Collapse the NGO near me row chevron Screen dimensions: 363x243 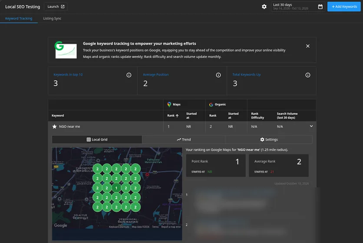(x=311, y=126)
